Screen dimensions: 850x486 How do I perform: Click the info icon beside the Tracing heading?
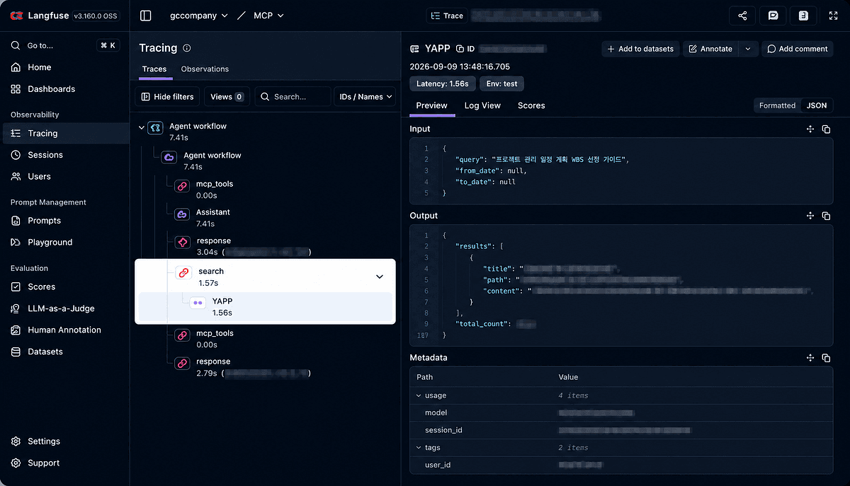(x=187, y=48)
